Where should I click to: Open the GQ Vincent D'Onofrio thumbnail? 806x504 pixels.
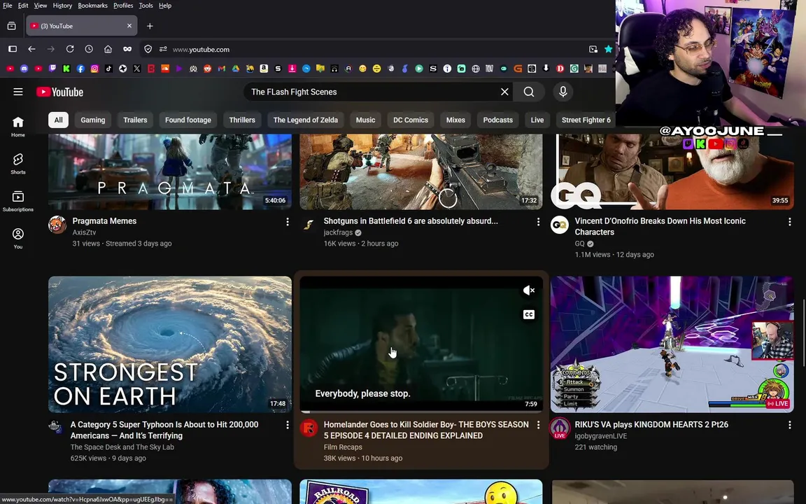[x=672, y=171]
